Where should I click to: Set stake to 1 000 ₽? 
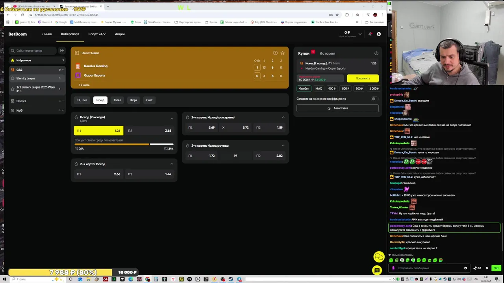(x=374, y=89)
